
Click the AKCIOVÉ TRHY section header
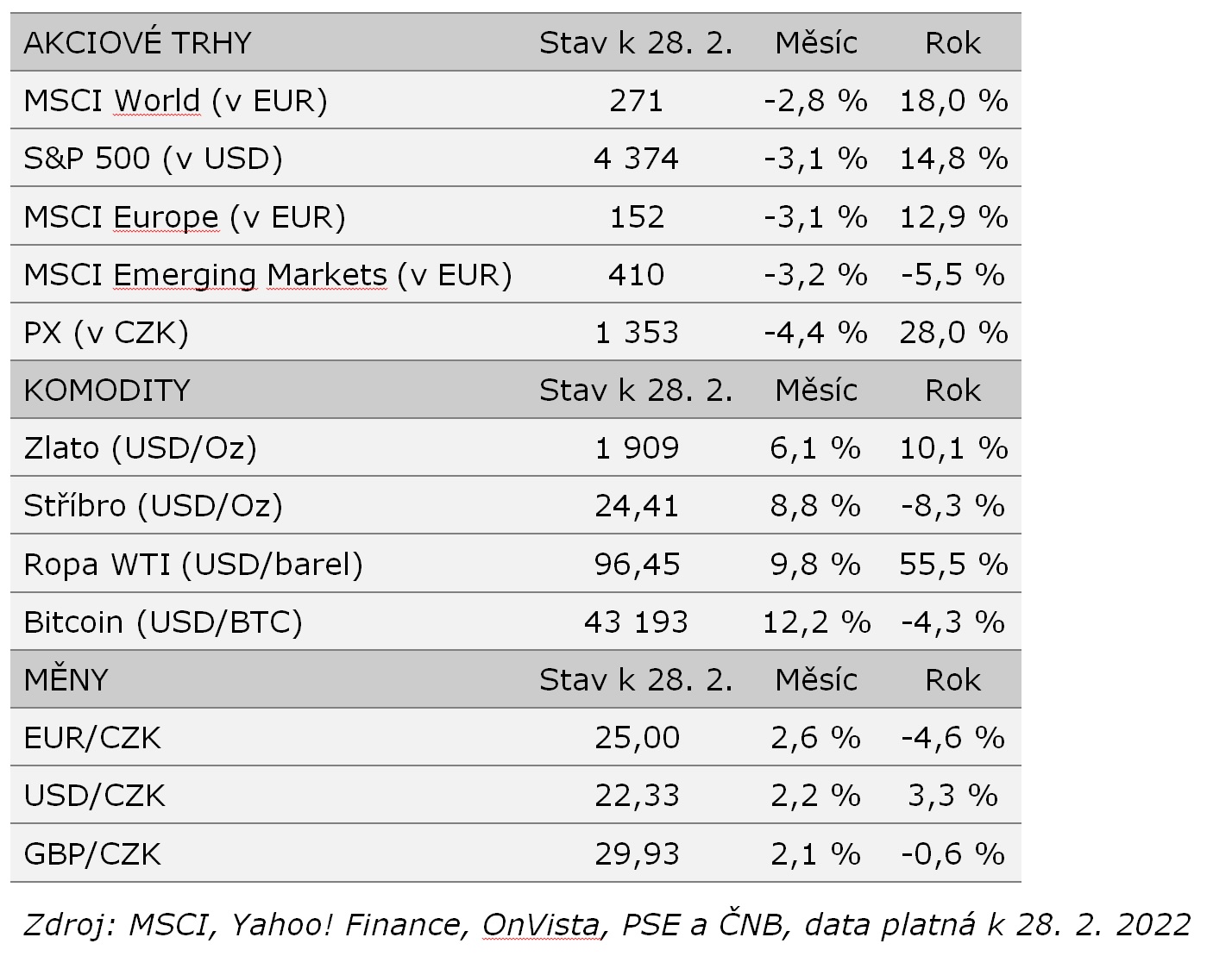(137, 43)
